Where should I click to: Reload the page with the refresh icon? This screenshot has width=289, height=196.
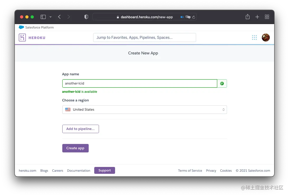pyautogui.click(x=194, y=17)
